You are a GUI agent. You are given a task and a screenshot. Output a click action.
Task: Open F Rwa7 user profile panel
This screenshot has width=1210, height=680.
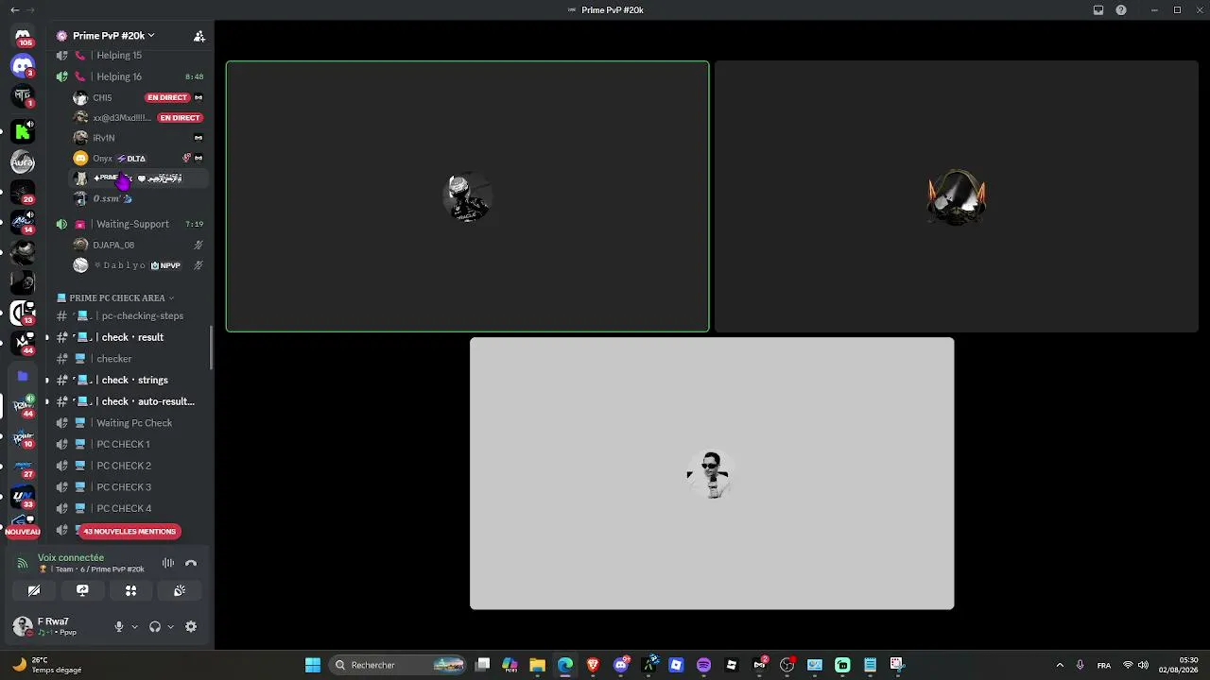[57, 626]
